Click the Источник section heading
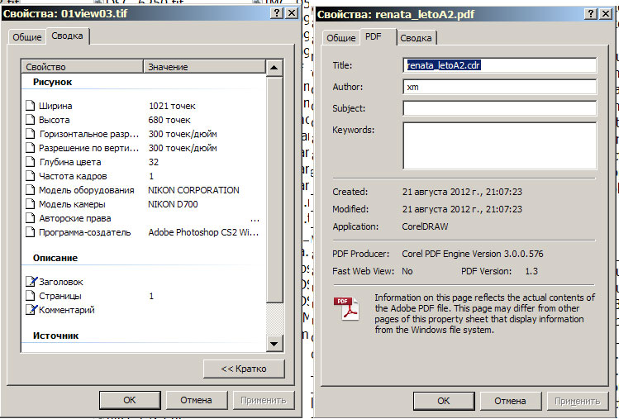The width and height of the screenshot is (619, 419). [x=55, y=336]
